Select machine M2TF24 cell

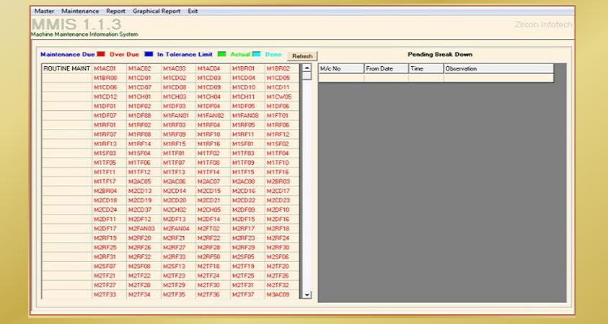click(213, 276)
